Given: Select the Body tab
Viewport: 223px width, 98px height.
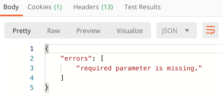Looking at the screenshot, I should point(11,7).
